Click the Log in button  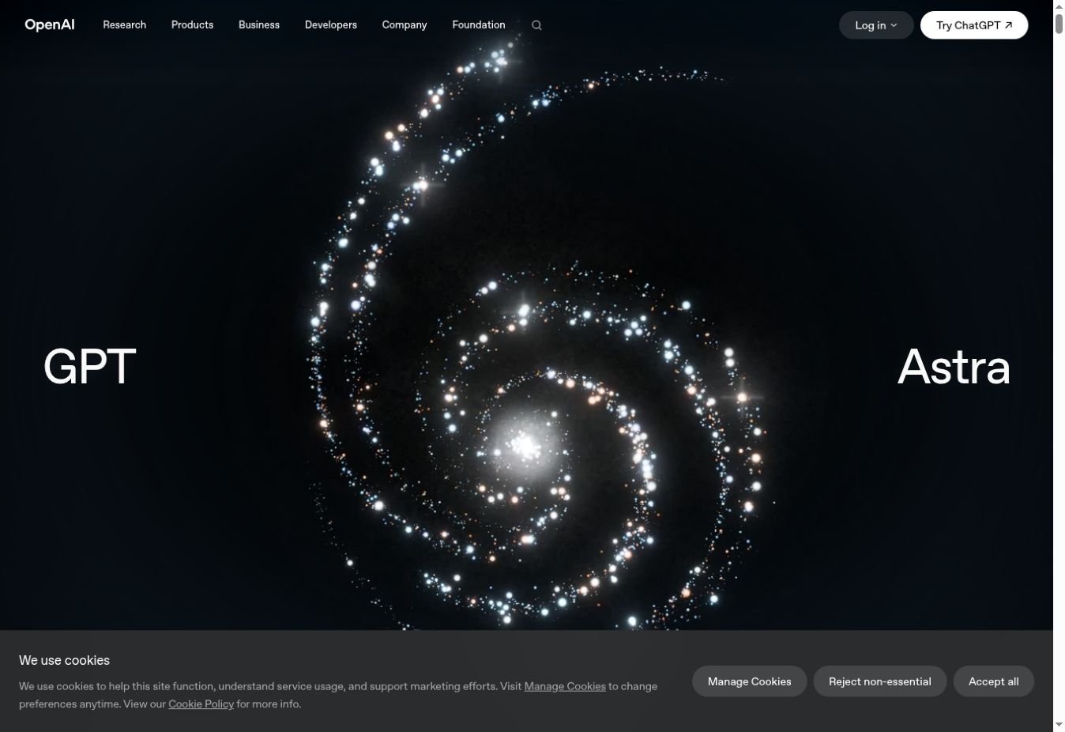click(876, 25)
